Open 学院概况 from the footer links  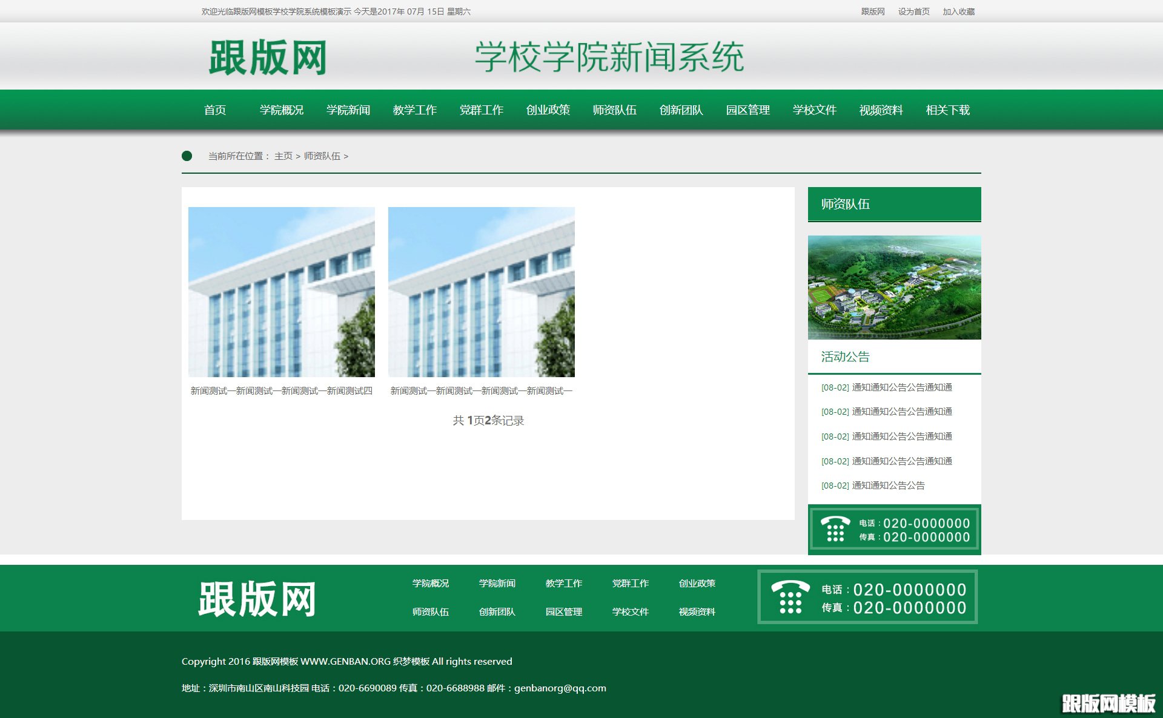(x=430, y=583)
